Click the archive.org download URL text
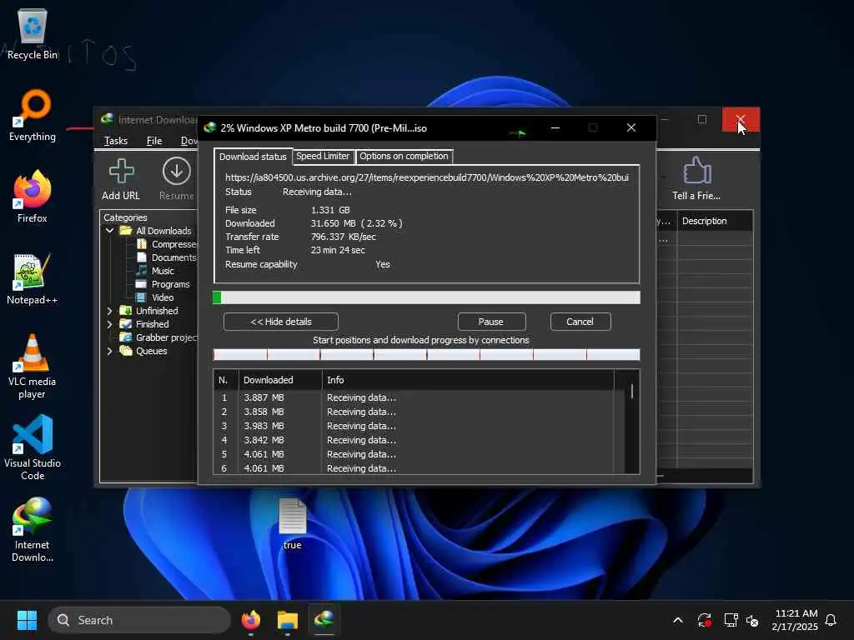This screenshot has width=854, height=640. [427, 177]
